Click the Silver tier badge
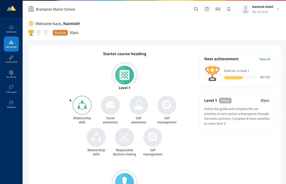The height and width of the screenshot is (184, 286). (x=225, y=100)
